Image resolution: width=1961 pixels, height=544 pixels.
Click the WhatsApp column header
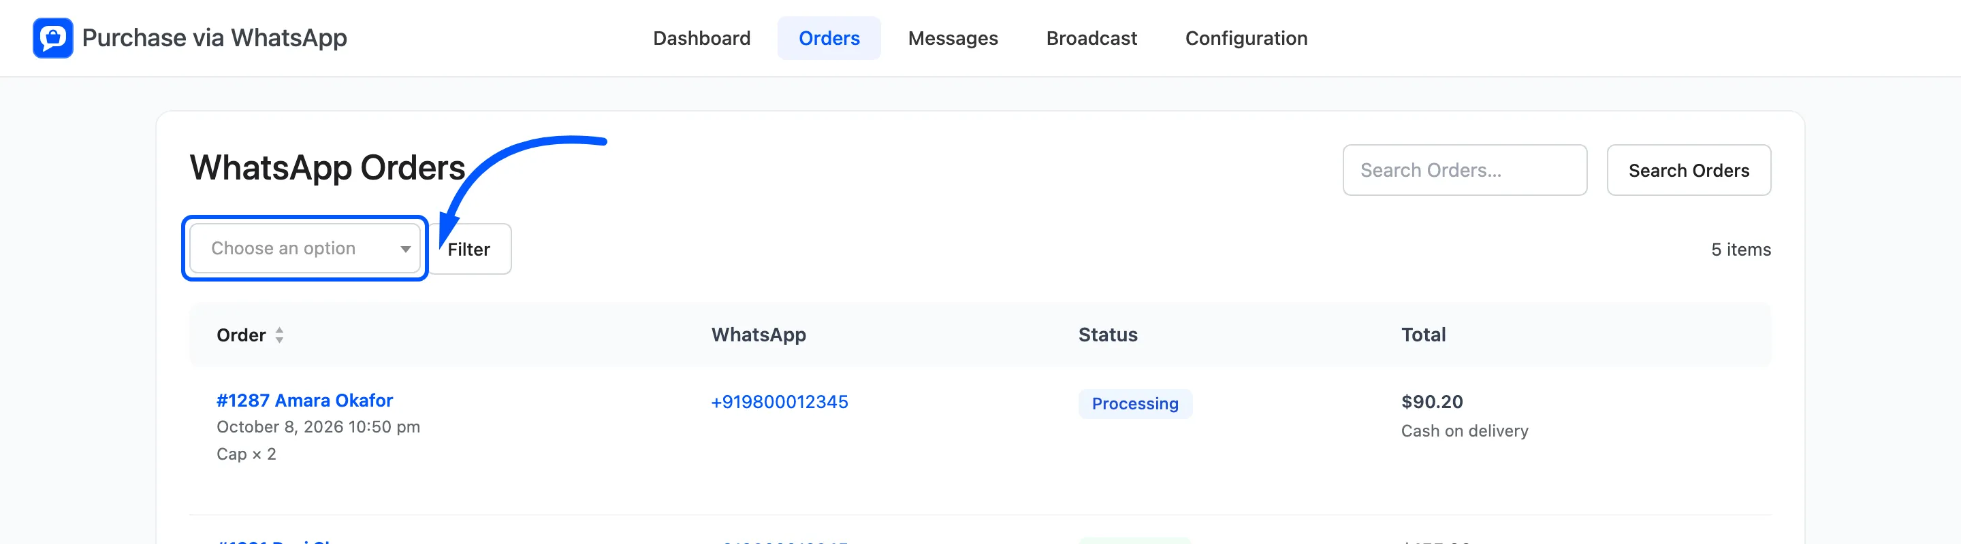tap(759, 335)
